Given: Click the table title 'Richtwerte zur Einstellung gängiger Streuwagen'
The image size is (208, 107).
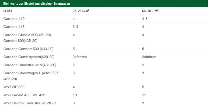Looking at the screenshot, I should [x=36, y=4].
